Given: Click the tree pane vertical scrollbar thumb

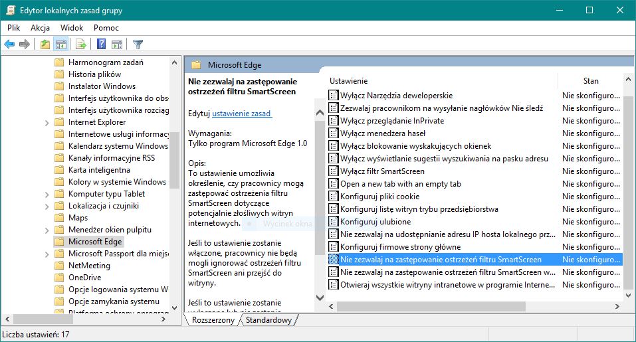Looking at the screenshot, I should coord(174,160).
